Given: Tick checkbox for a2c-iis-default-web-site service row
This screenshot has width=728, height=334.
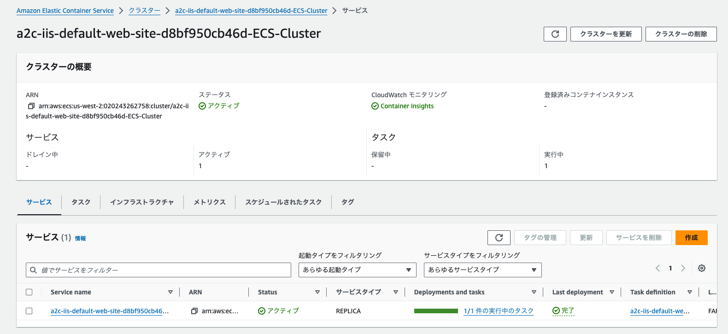Looking at the screenshot, I should pyautogui.click(x=29, y=311).
